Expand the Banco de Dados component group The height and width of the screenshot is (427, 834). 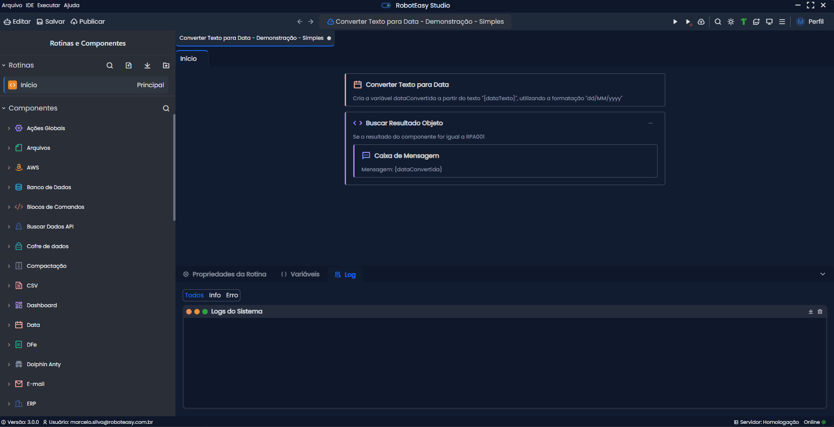[x=9, y=187]
